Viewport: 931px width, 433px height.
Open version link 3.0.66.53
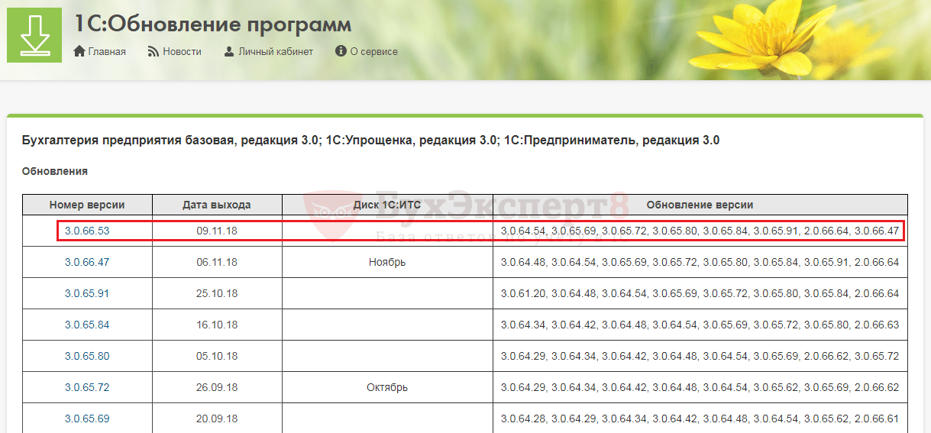coord(87,231)
